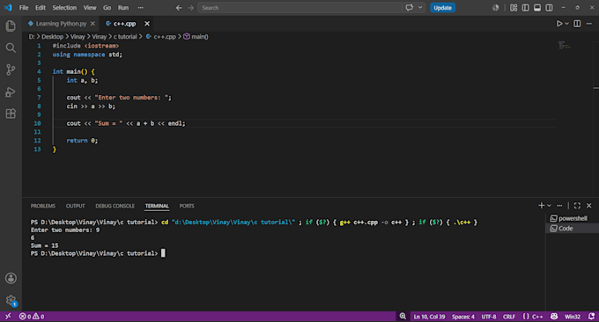The width and height of the screenshot is (599, 322).
Task: Go back with the navigation arrow
Action: pyautogui.click(x=179, y=8)
